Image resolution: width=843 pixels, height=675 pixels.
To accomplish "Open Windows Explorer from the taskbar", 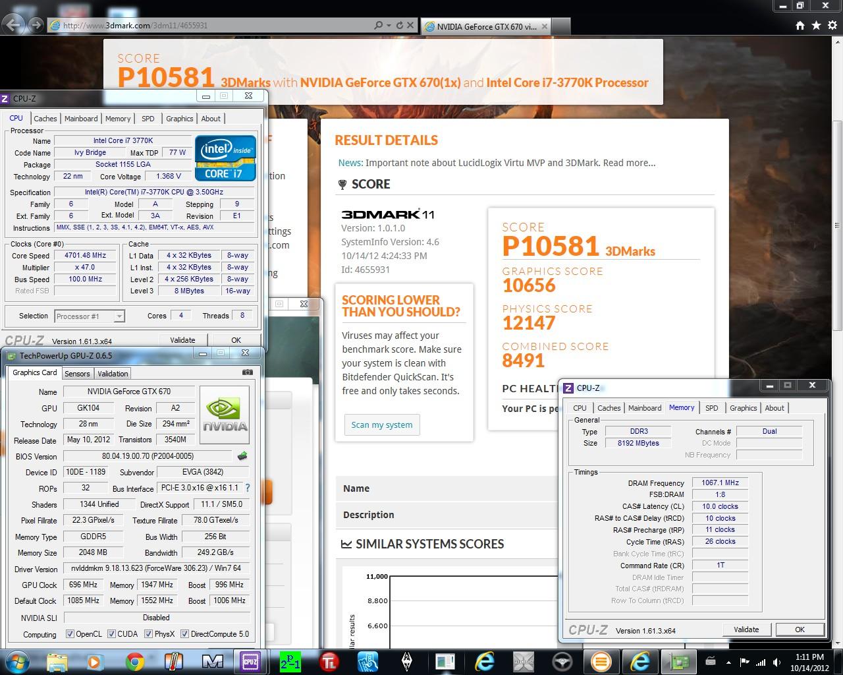I will [58, 661].
